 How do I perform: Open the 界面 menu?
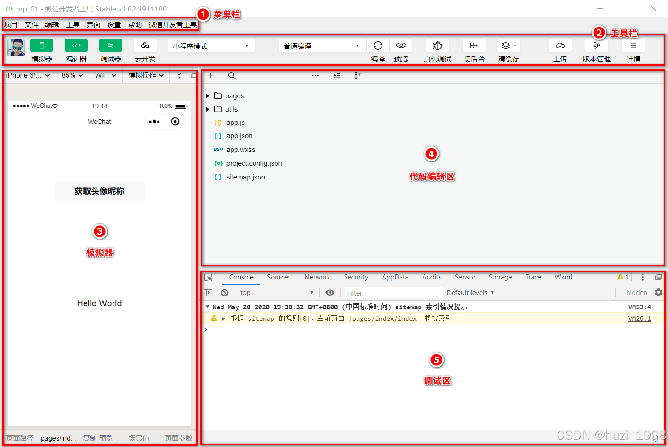pos(93,25)
